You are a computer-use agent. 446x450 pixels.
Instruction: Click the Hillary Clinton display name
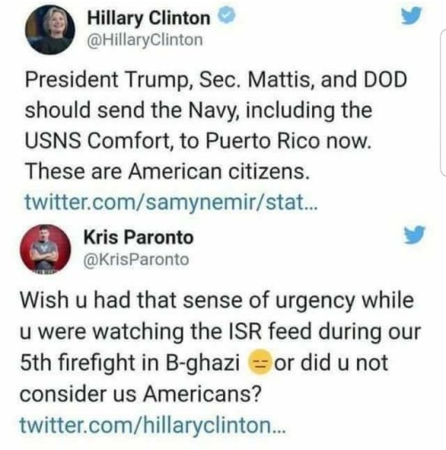[149, 18]
